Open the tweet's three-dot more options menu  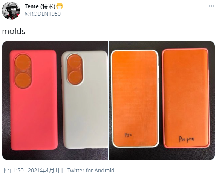point(211,6)
